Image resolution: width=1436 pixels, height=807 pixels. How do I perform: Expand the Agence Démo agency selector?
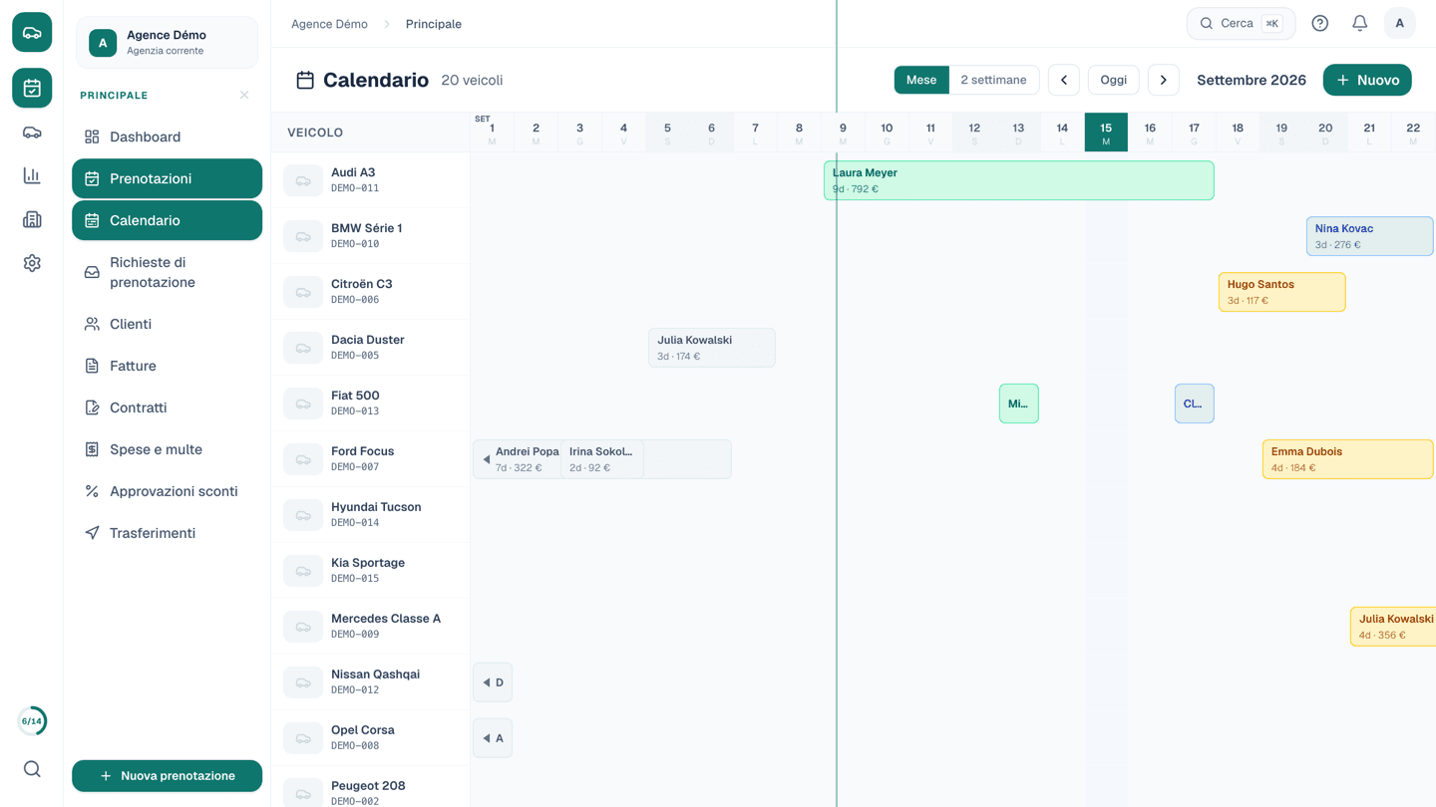(168, 43)
